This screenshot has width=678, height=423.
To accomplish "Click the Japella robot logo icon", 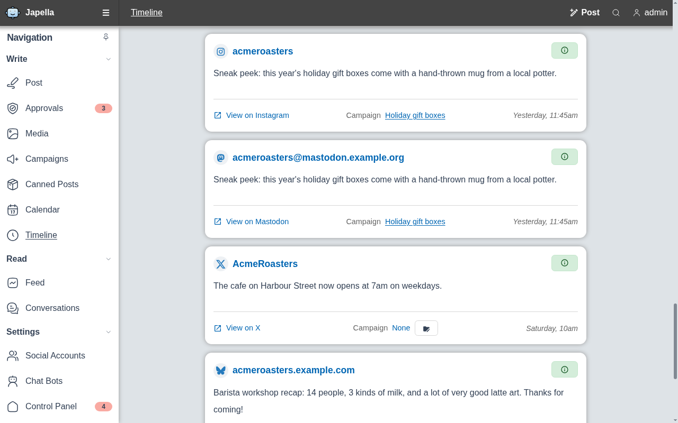I will pyautogui.click(x=13, y=13).
